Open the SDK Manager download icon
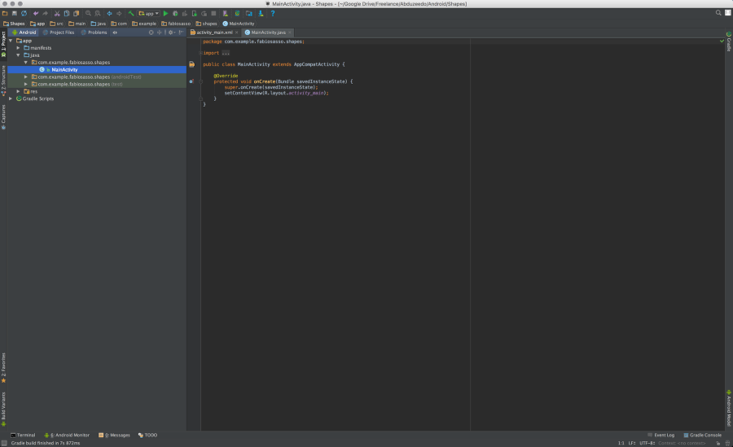 pos(261,14)
